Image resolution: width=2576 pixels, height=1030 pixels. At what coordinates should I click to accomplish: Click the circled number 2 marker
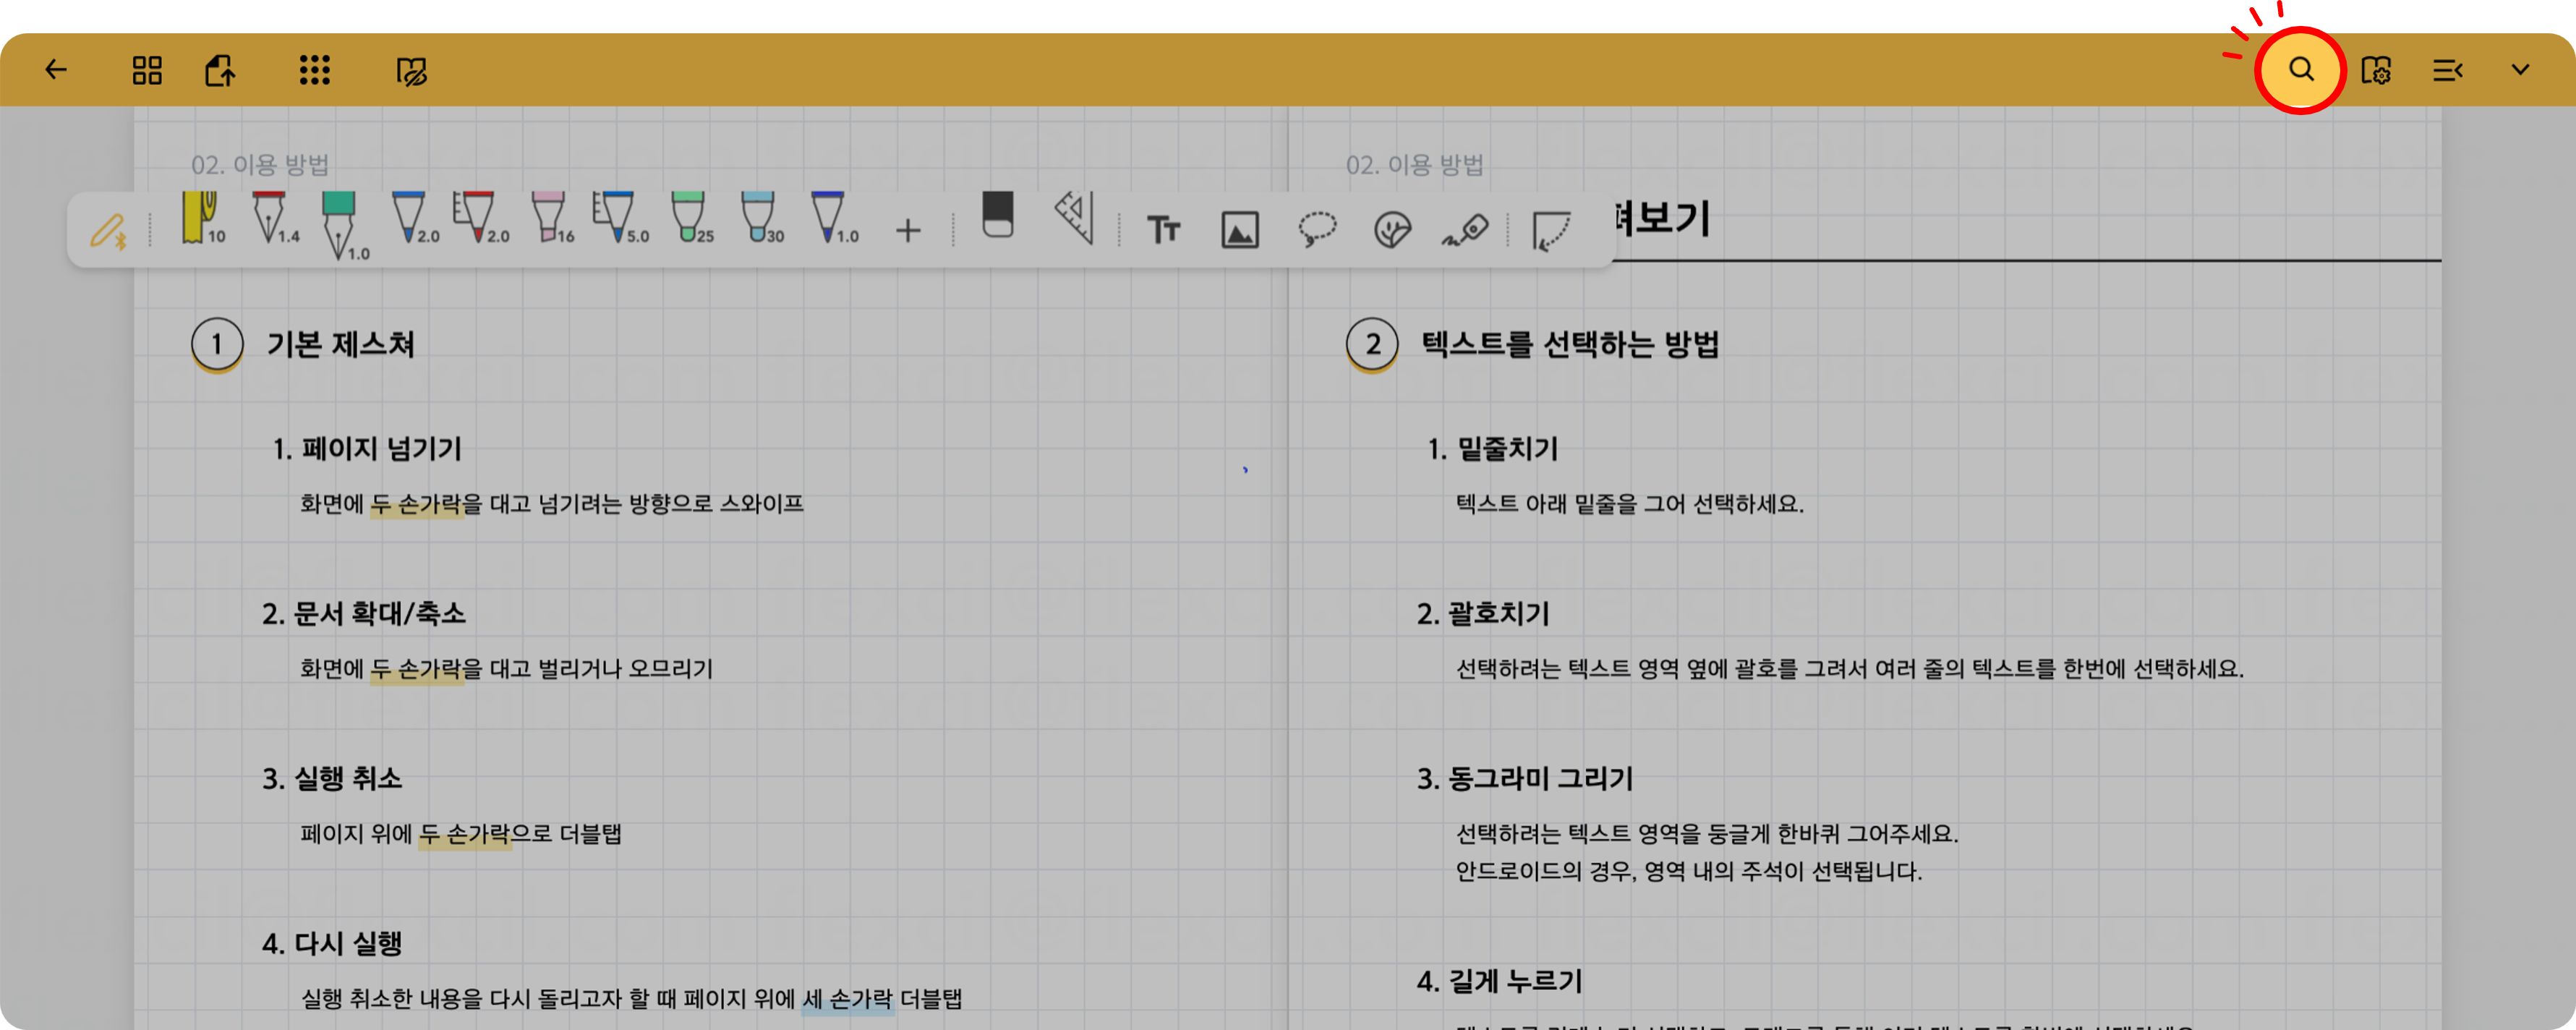(1372, 345)
